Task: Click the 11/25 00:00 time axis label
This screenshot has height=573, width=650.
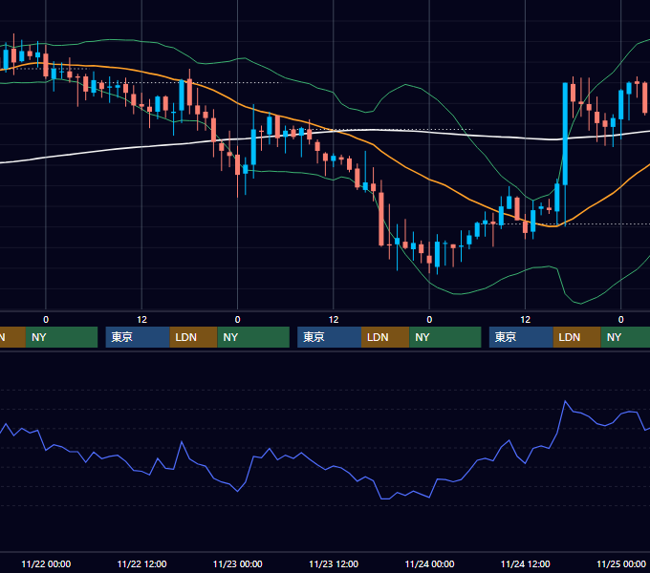Action: coord(621,563)
